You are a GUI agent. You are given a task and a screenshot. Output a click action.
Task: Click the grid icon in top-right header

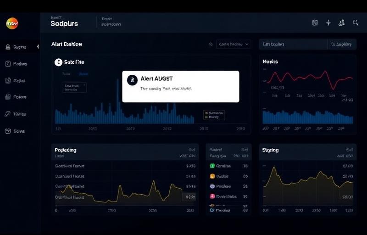click(x=315, y=22)
